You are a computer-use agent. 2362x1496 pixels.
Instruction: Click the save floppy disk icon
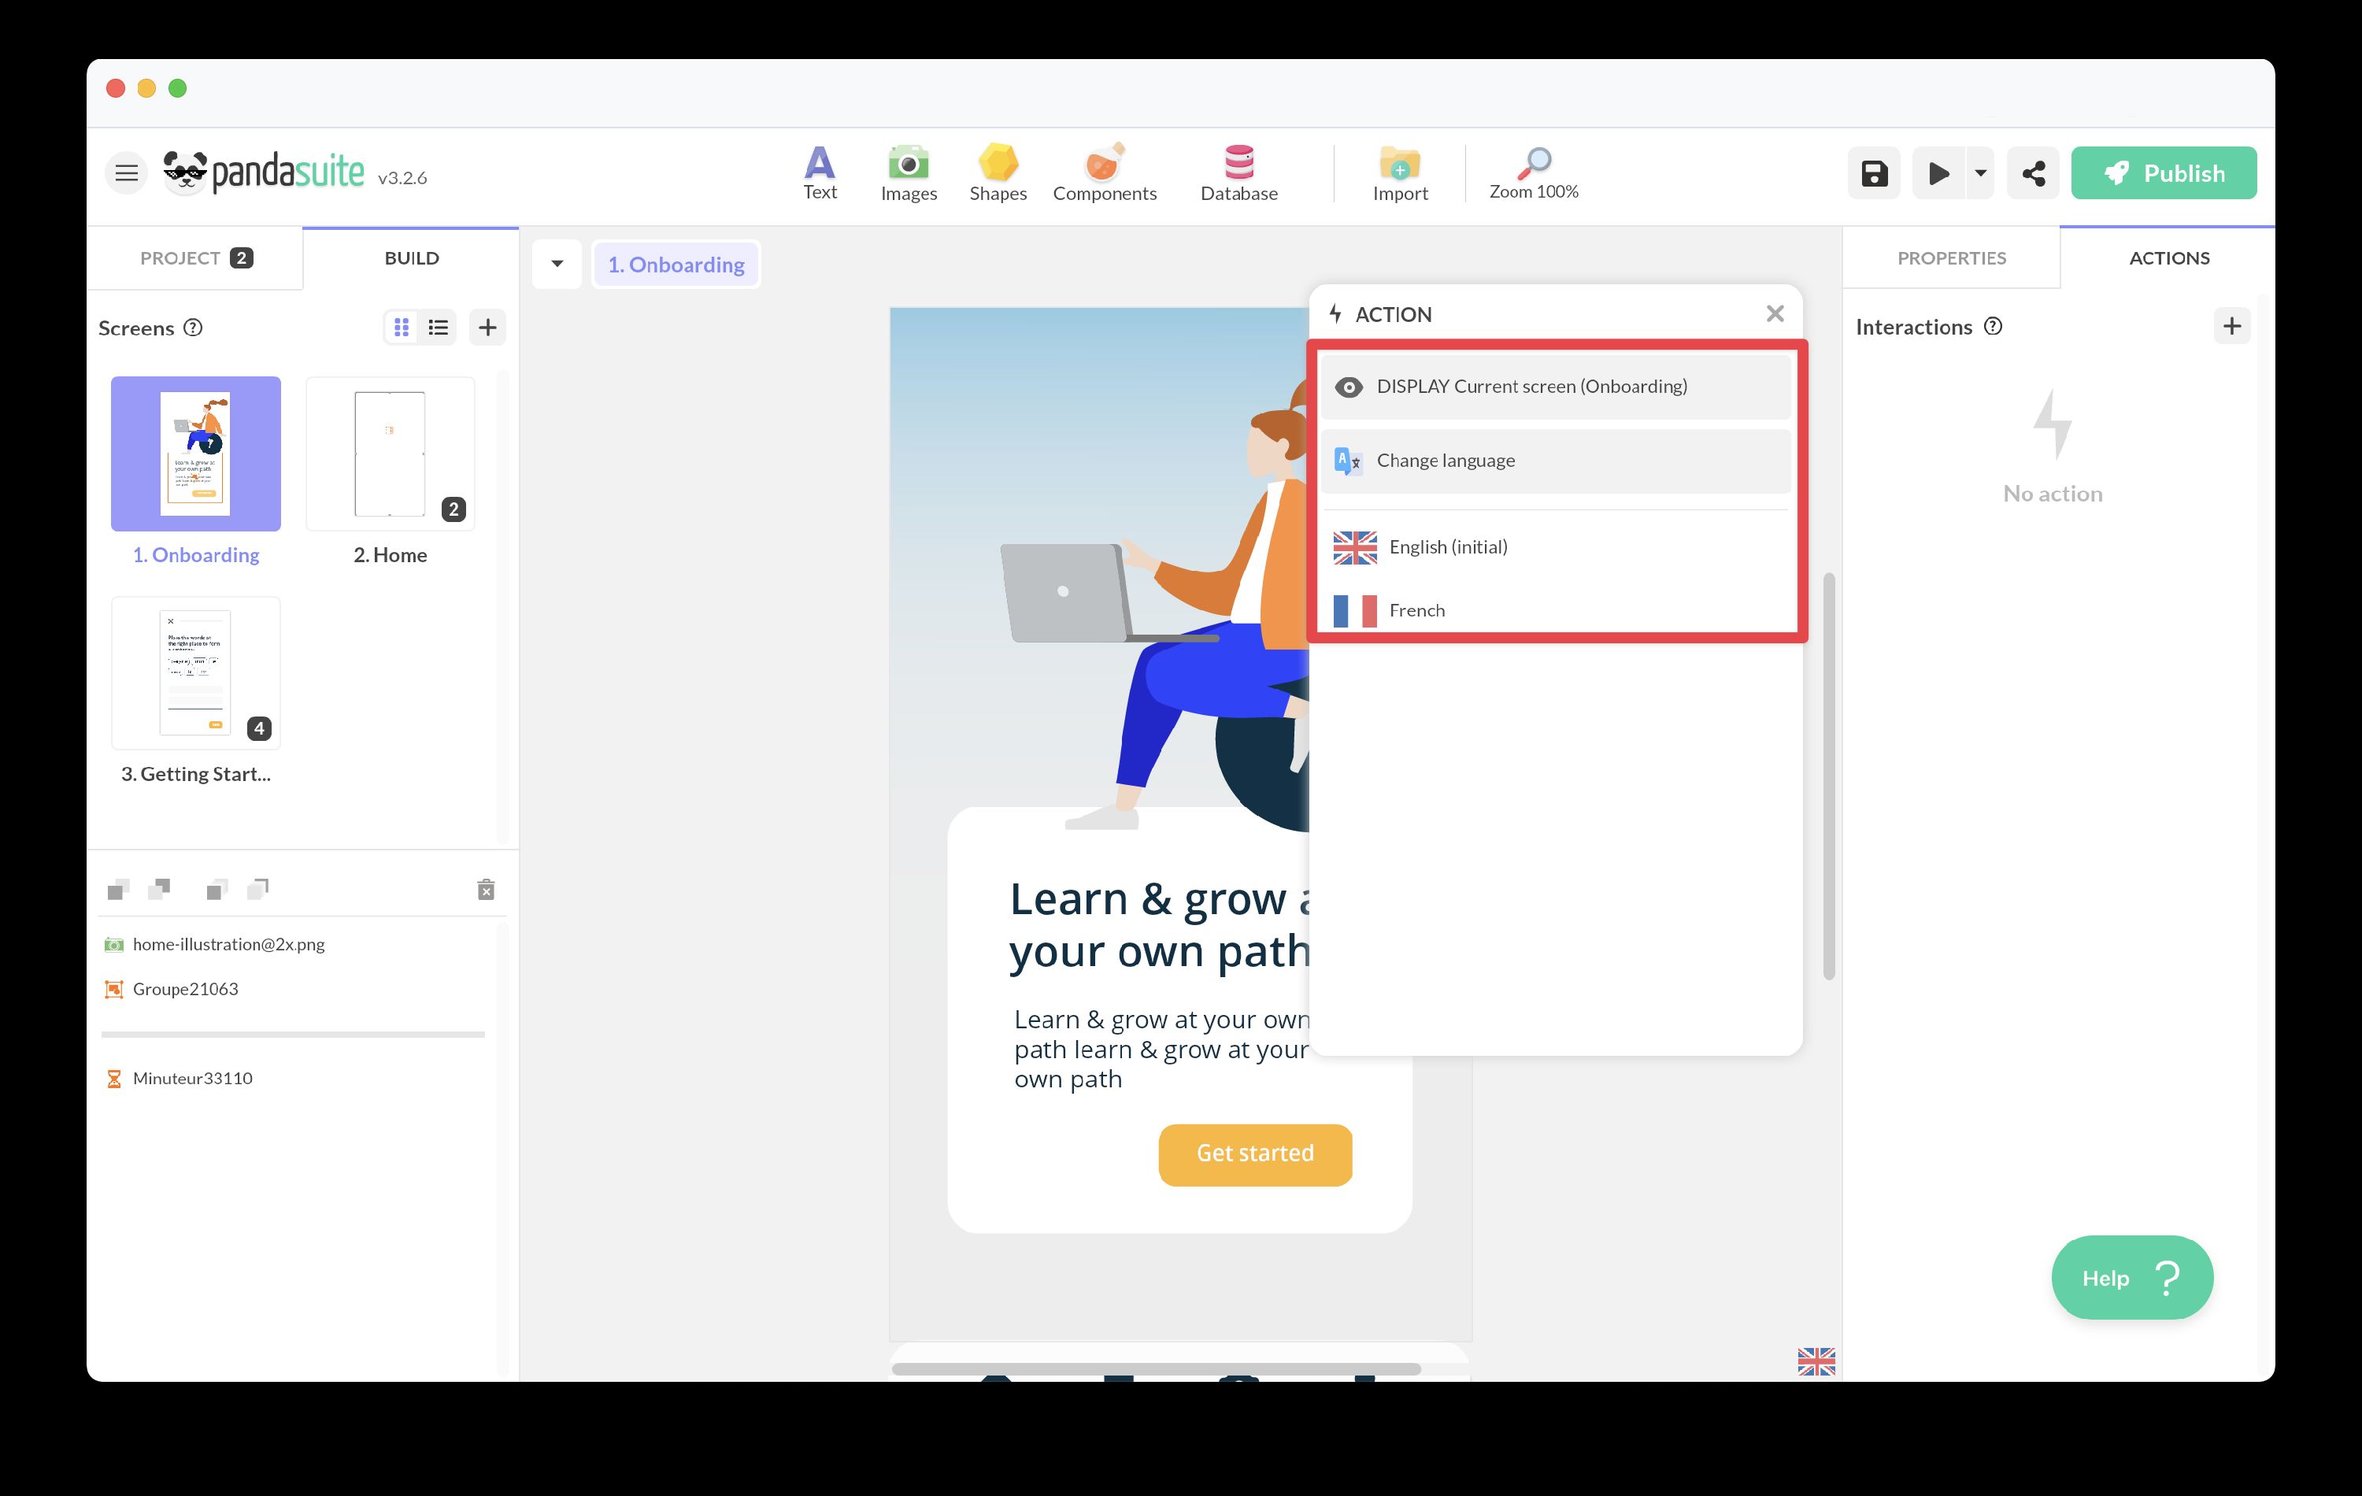1874,174
